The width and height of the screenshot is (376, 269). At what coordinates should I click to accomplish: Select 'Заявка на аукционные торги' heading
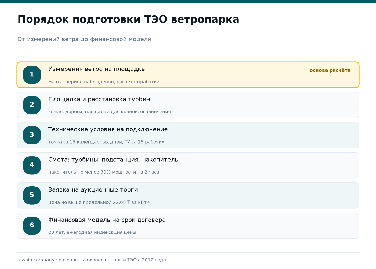93,190
